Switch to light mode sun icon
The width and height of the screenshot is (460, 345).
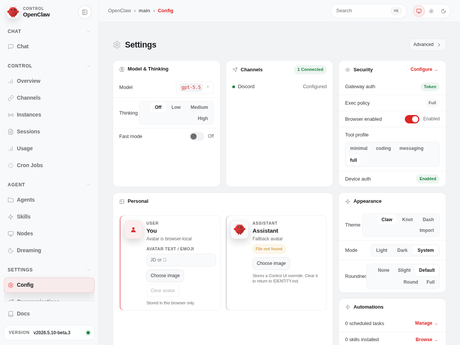[x=431, y=11]
